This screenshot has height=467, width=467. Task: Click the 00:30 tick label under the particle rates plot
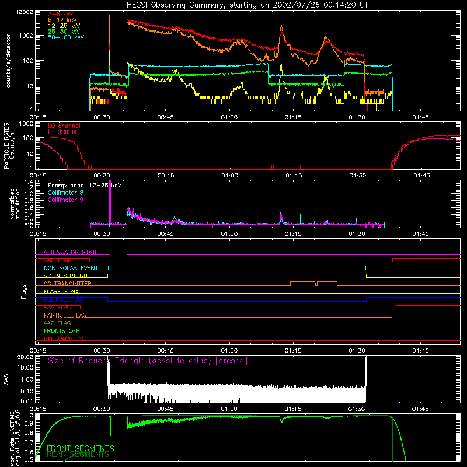(102, 176)
